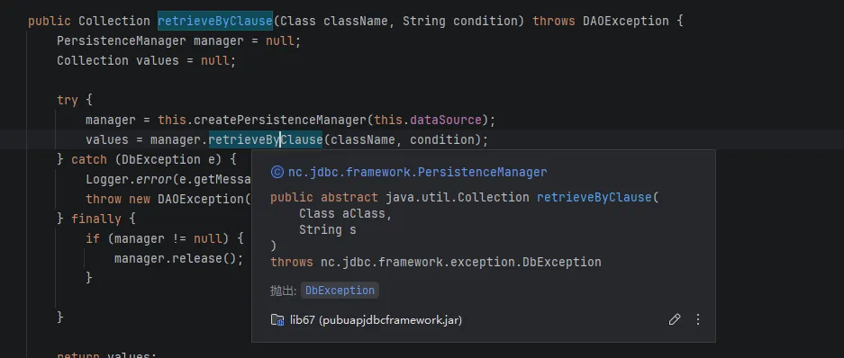Open the three-dot more options menu
Image resolution: width=844 pixels, height=358 pixels.
(697, 320)
